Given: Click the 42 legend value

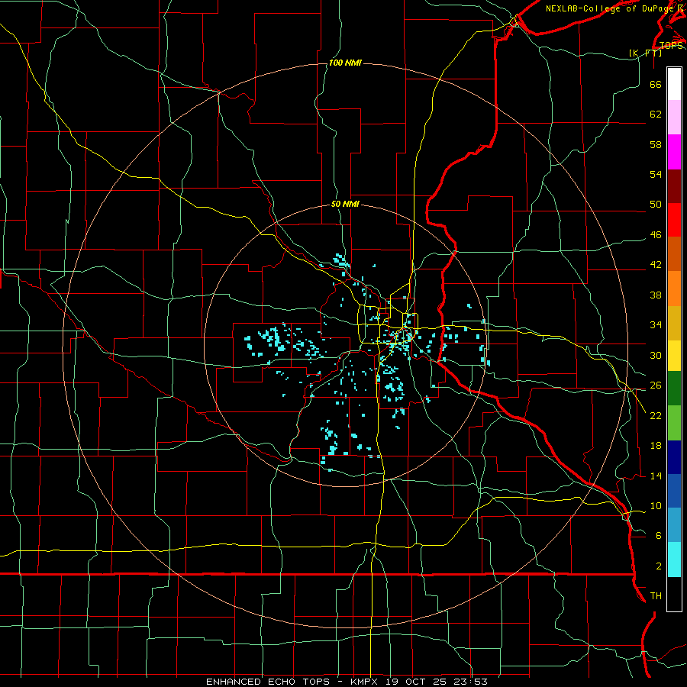Looking at the screenshot, I should click(656, 265).
